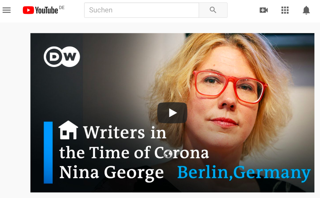320x198 pixels.
Task: Click the DW logo in the video
Action: [x=62, y=57]
